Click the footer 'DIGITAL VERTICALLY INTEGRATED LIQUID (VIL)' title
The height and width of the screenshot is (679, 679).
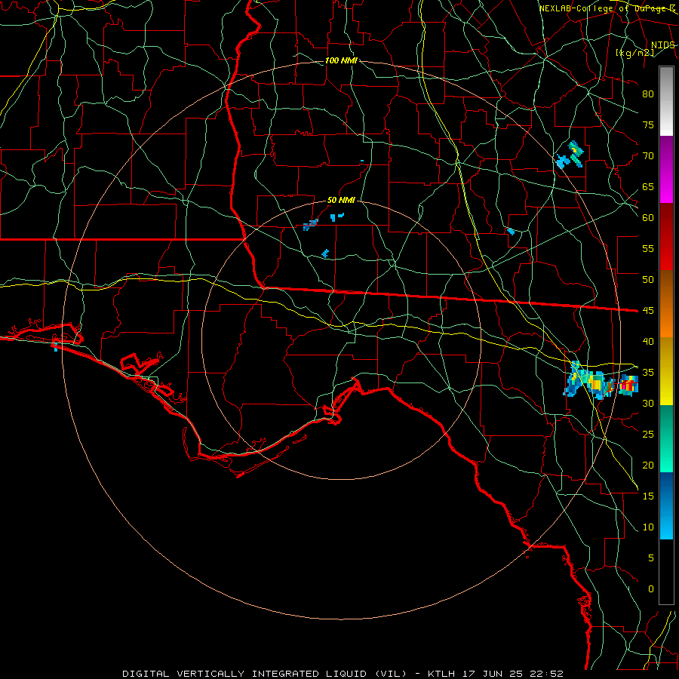pos(265,674)
